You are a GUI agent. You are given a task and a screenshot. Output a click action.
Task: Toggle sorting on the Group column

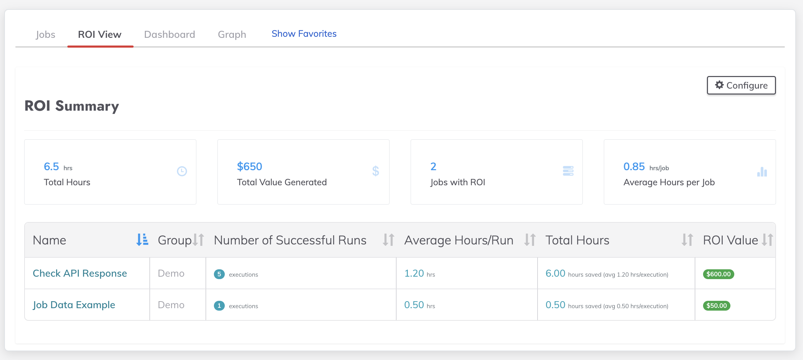click(x=198, y=240)
